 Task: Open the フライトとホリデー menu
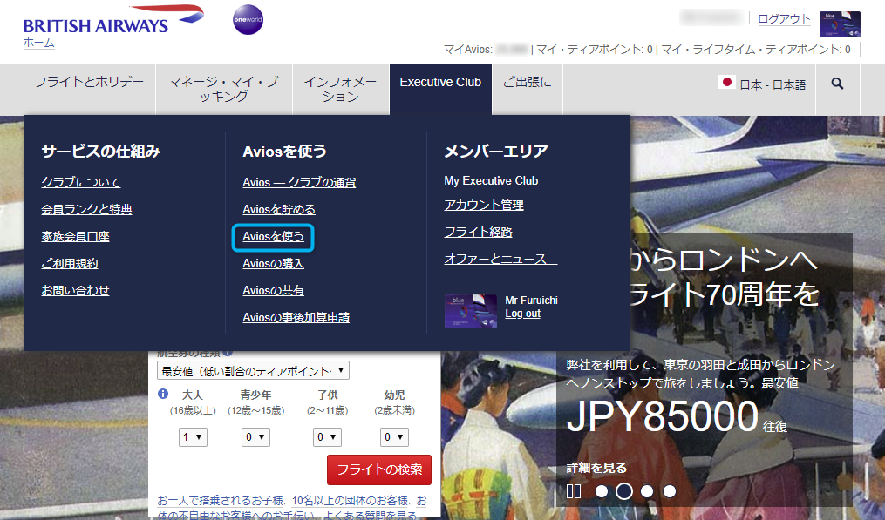[x=90, y=83]
